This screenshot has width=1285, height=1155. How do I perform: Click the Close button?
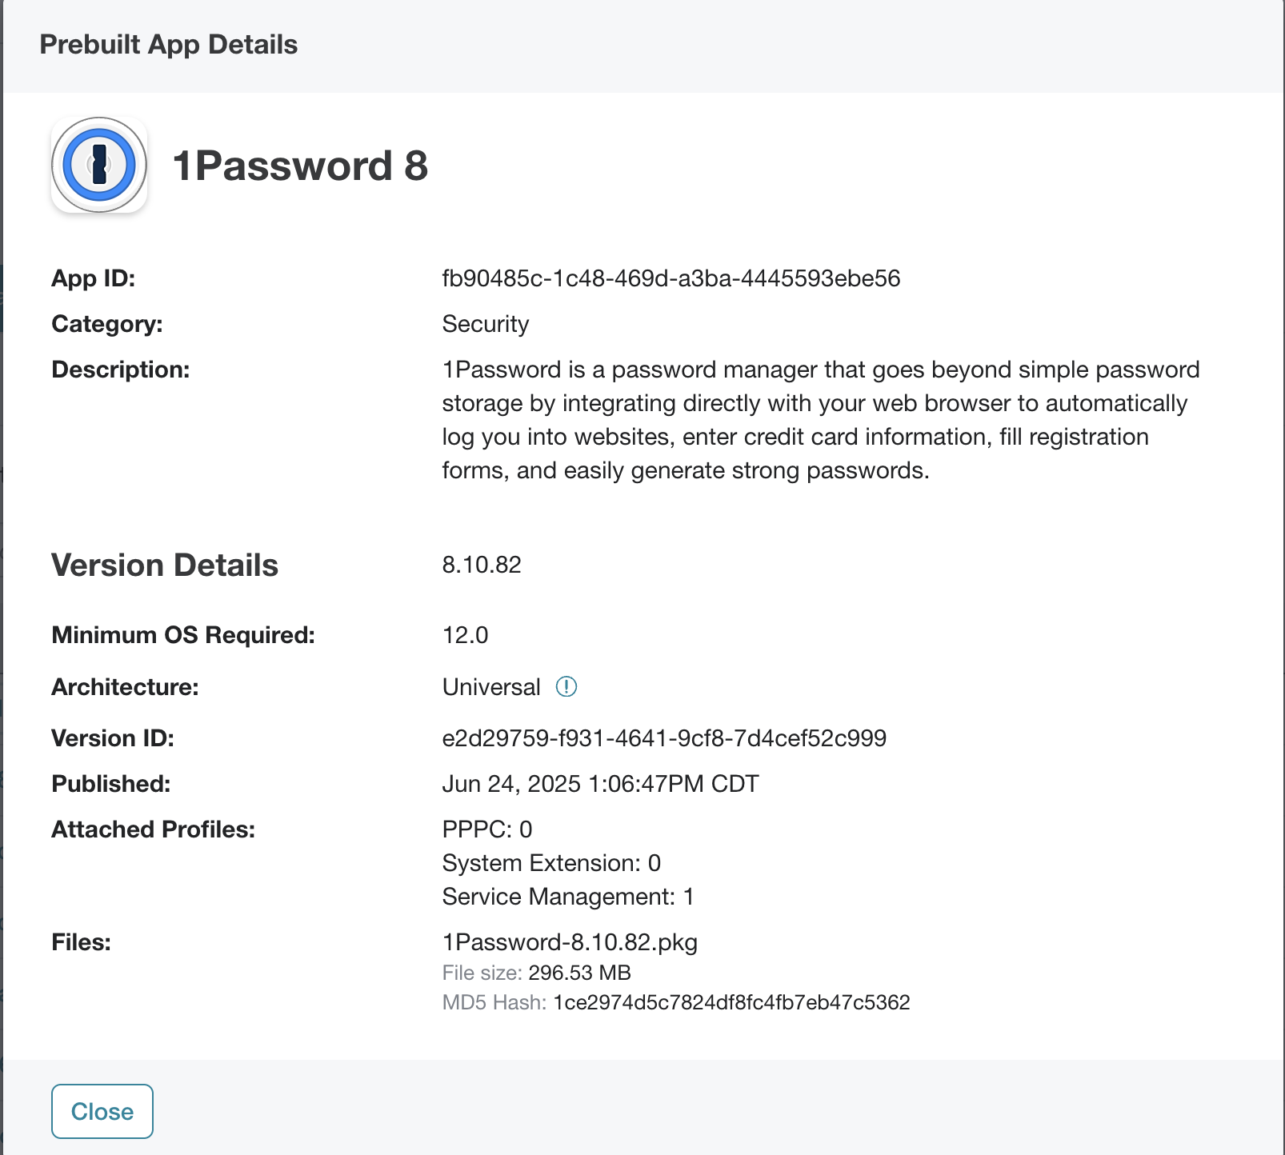coord(102,1111)
